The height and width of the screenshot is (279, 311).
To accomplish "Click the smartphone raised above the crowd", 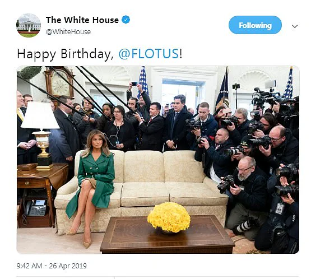I will (134, 83).
